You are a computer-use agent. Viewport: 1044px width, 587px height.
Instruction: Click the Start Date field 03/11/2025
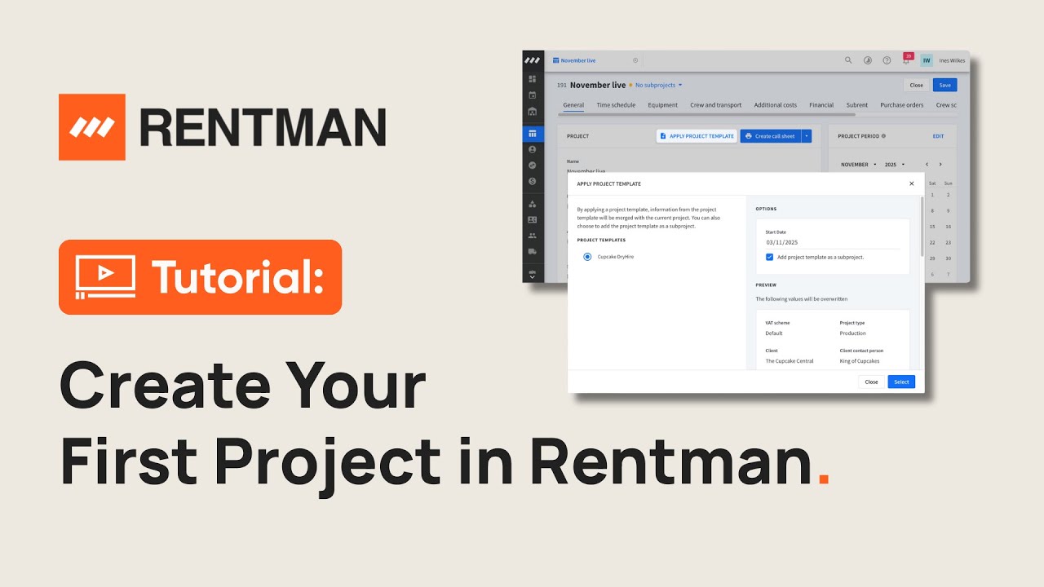pyautogui.click(x=833, y=242)
